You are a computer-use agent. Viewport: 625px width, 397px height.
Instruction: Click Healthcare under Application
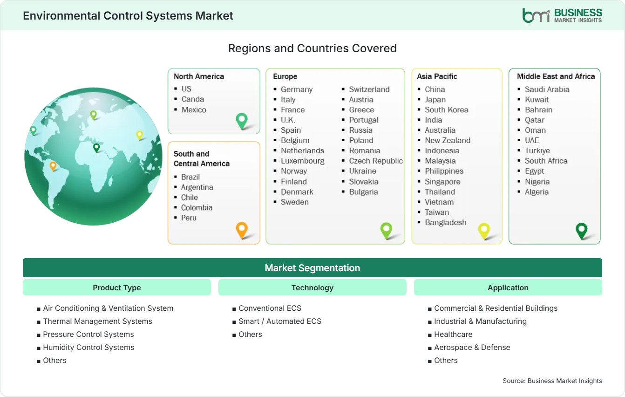tap(453, 334)
